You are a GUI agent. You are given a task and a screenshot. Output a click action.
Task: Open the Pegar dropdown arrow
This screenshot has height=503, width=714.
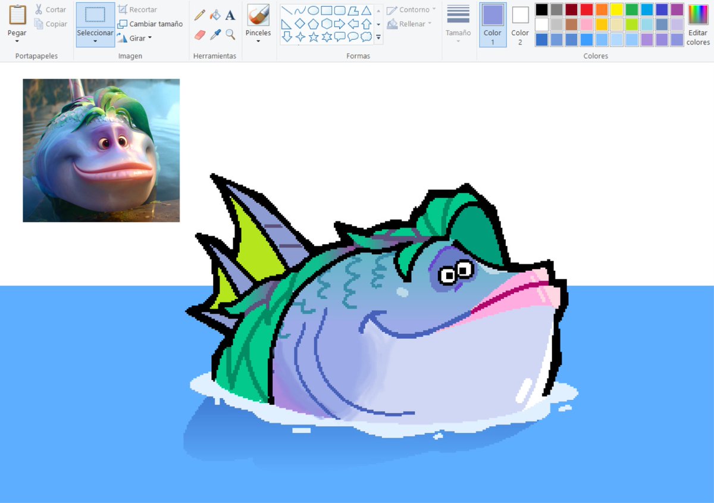point(17,41)
